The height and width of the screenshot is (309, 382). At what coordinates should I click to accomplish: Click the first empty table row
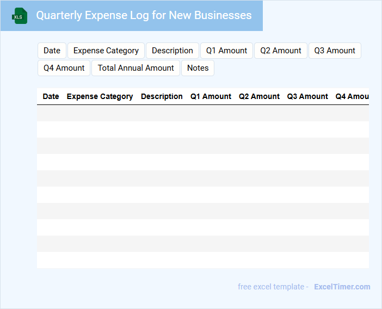(202, 113)
